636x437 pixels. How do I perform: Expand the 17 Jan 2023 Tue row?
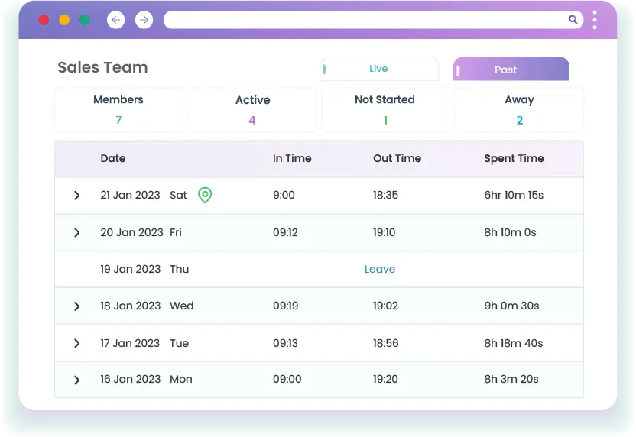point(76,343)
